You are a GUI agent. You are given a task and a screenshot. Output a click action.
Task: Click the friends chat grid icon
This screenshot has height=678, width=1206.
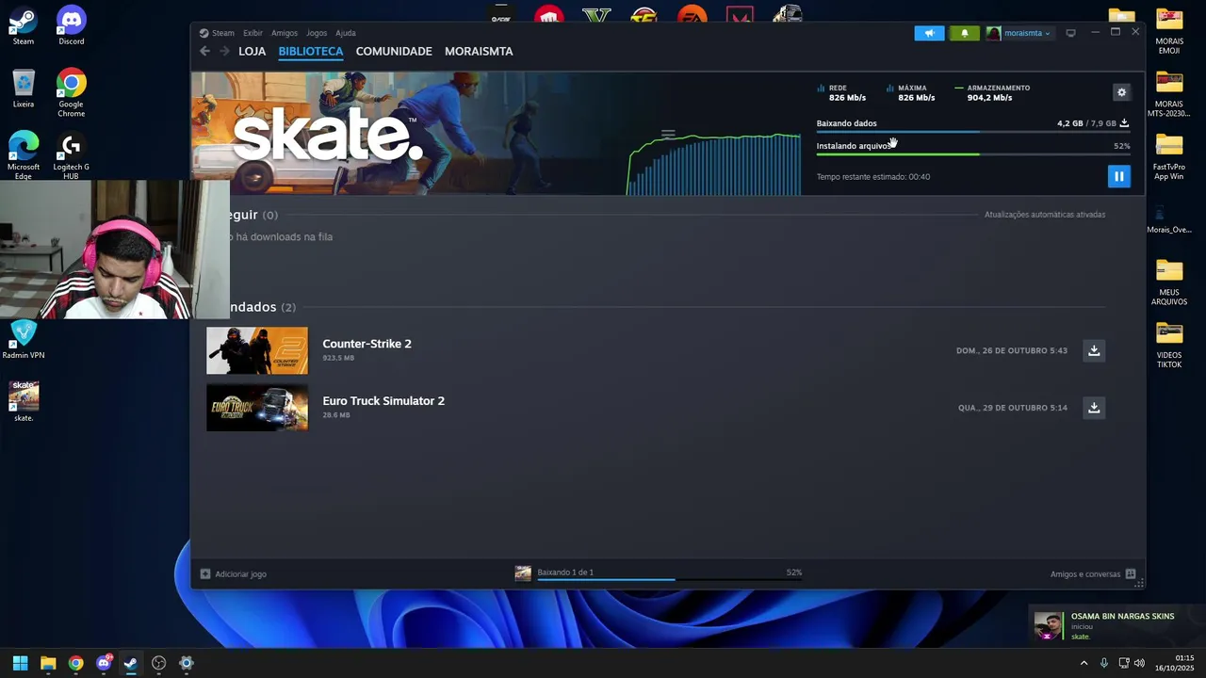click(x=1131, y=573)
